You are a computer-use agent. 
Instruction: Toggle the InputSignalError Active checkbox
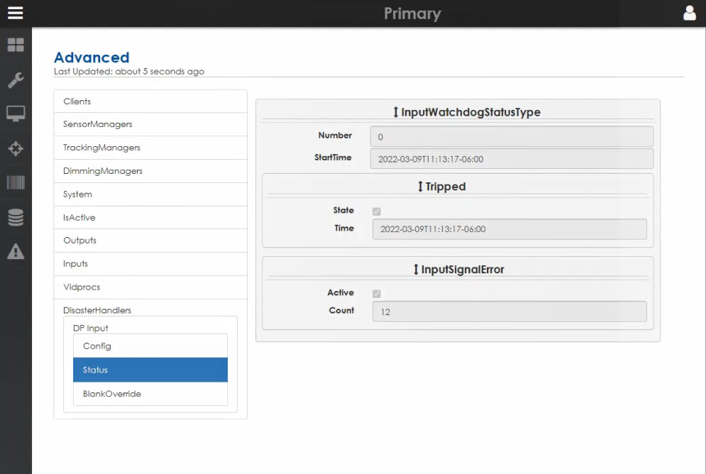pyautogui.click(x=377, y=294)
